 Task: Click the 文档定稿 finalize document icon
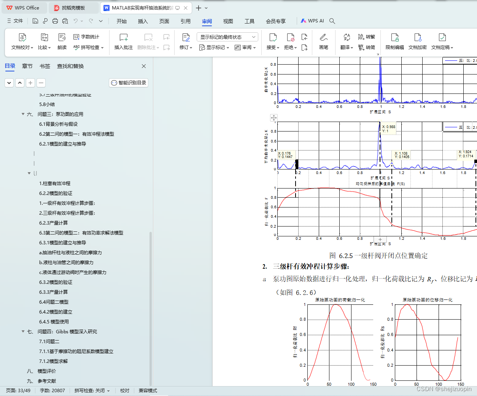(442, 37)
